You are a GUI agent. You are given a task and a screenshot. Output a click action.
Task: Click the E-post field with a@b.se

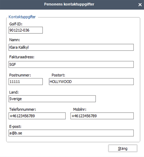tap(71, 133)
